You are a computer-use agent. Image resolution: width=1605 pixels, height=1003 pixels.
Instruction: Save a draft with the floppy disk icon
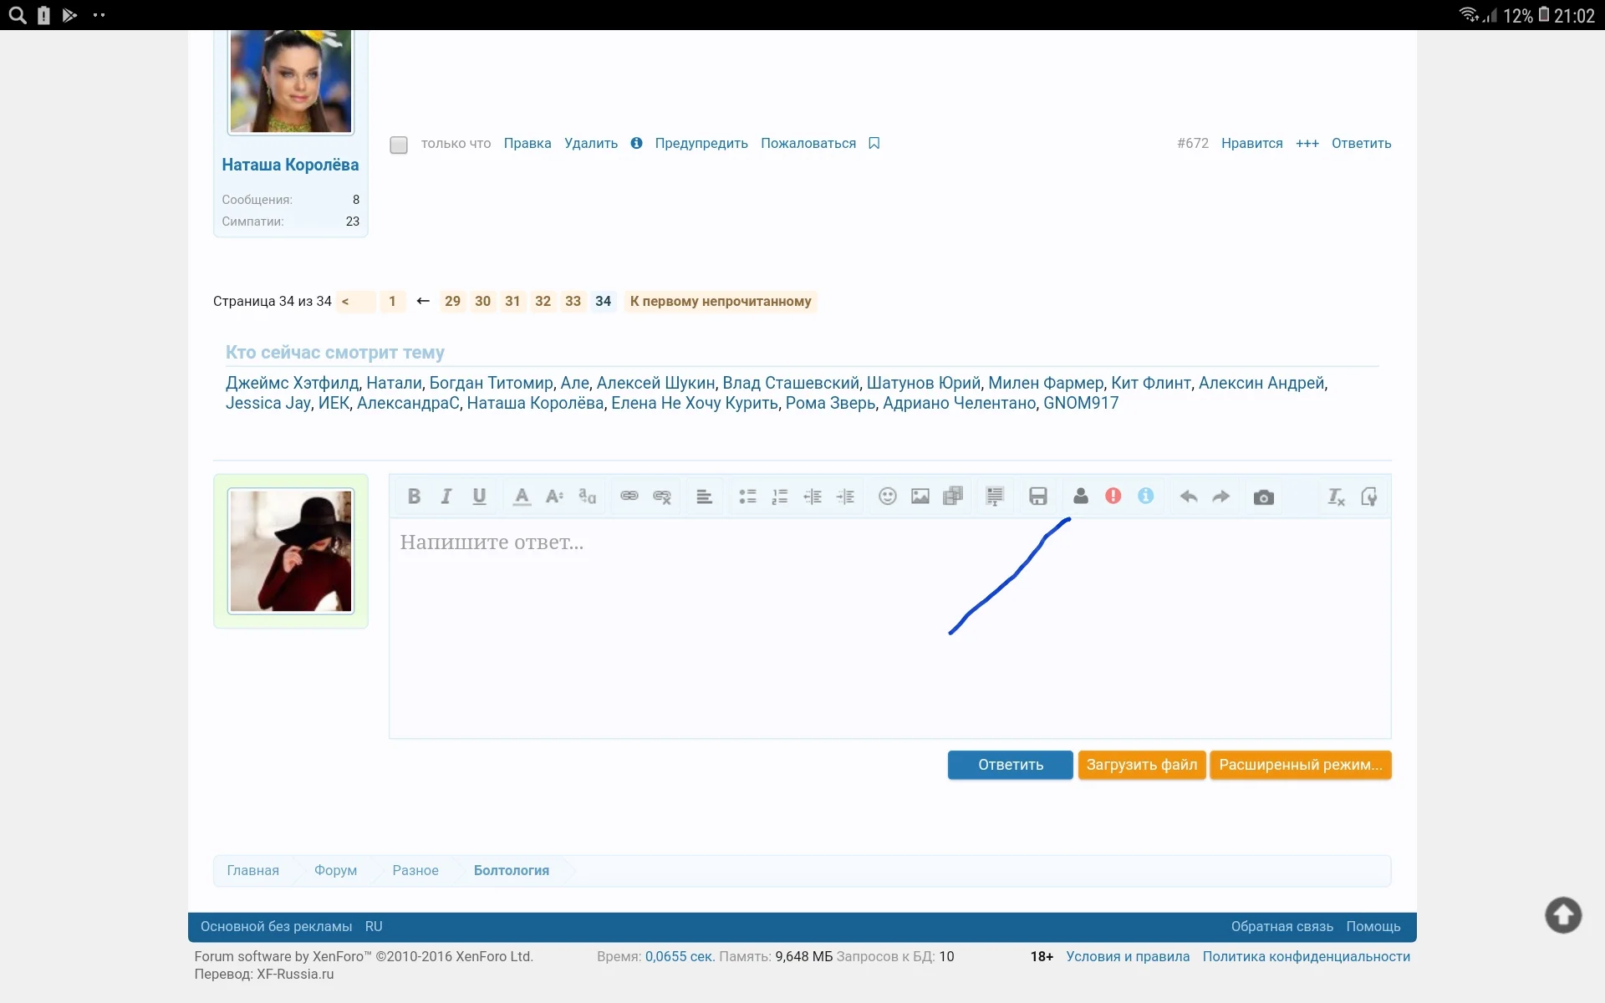pos(1037,496)
